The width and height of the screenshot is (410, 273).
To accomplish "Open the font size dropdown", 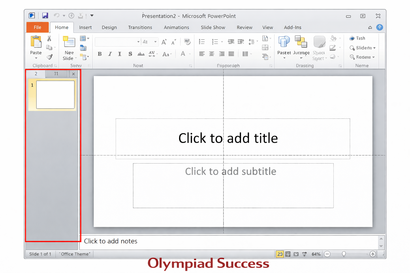I will 155,42.
